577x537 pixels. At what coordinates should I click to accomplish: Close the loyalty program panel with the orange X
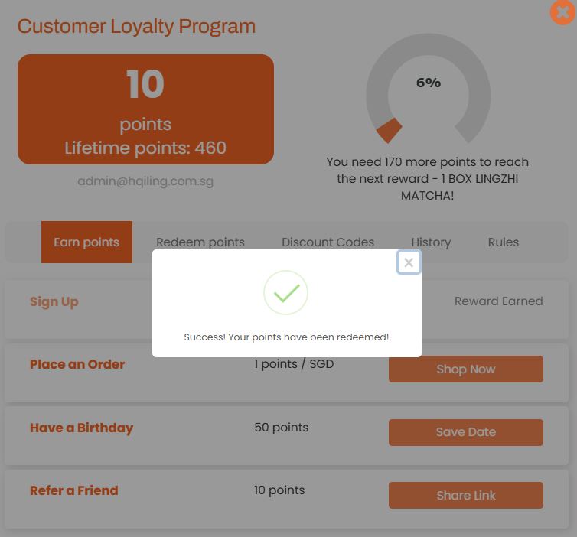[562, 11]
